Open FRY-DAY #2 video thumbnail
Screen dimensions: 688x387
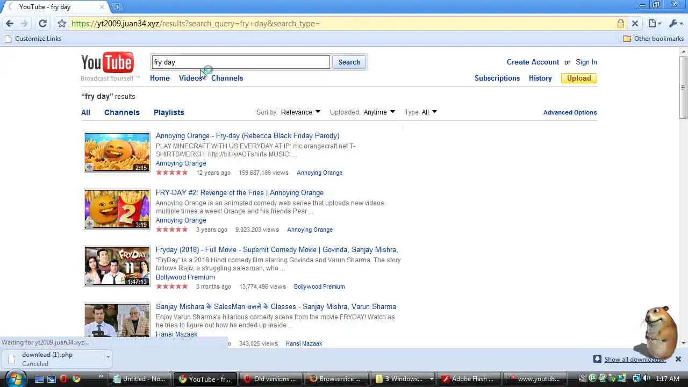(117, 209)
